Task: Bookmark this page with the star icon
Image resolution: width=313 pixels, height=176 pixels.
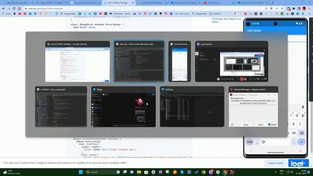Action: pos(282,9)
